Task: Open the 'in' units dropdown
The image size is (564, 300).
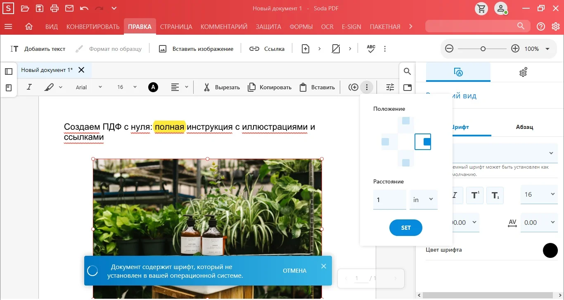Action: click(x=424, y=200)
